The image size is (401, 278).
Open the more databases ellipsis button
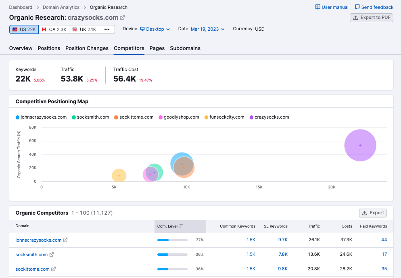point(107,29)
